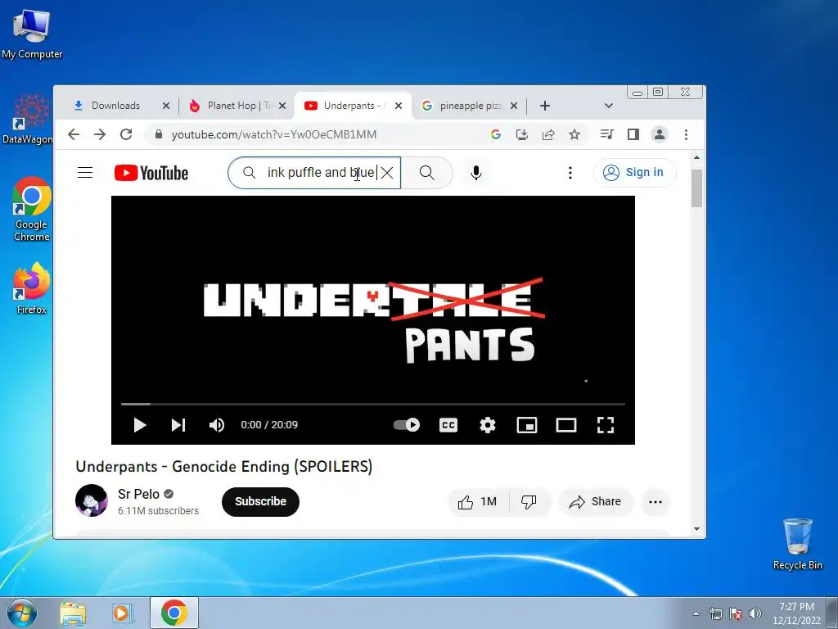Open File Explorer from taskbar

click(73, 613)
